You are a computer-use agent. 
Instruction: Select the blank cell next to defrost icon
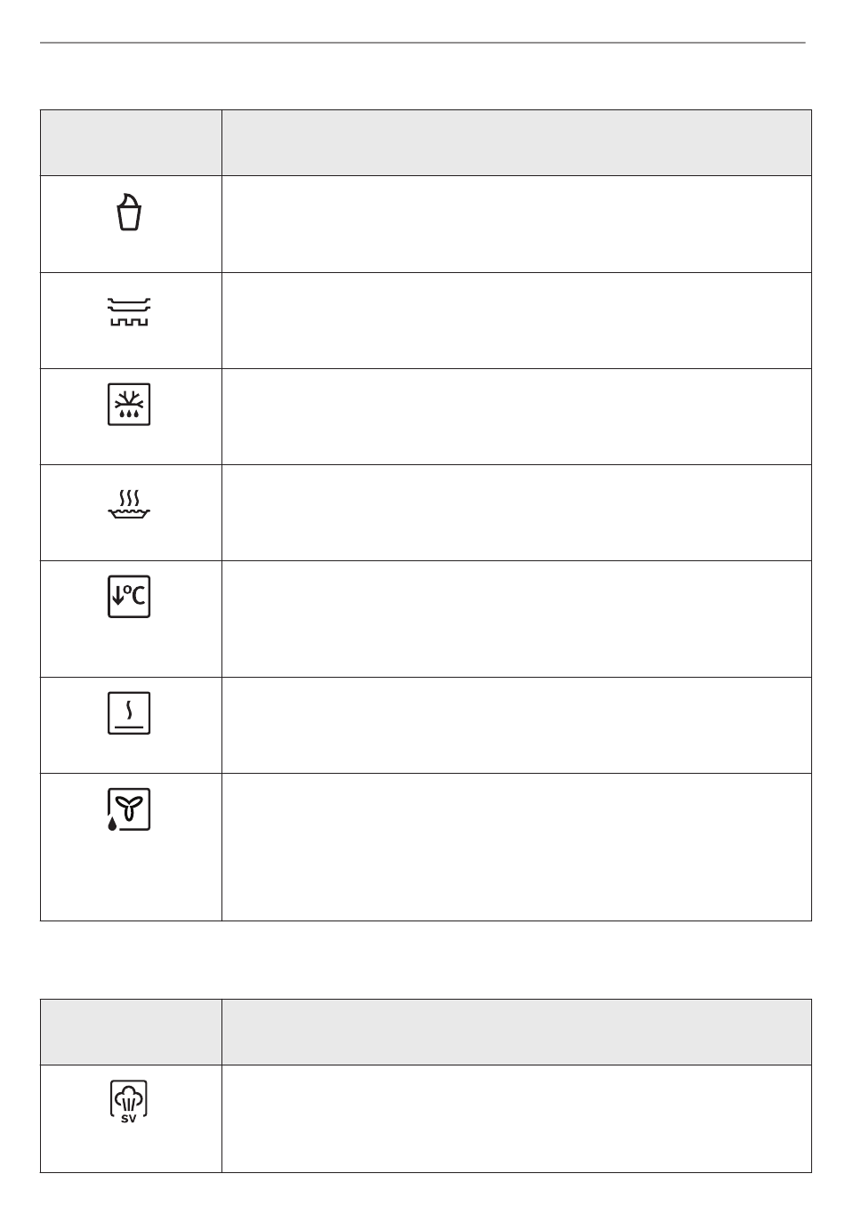coord(517,416)
